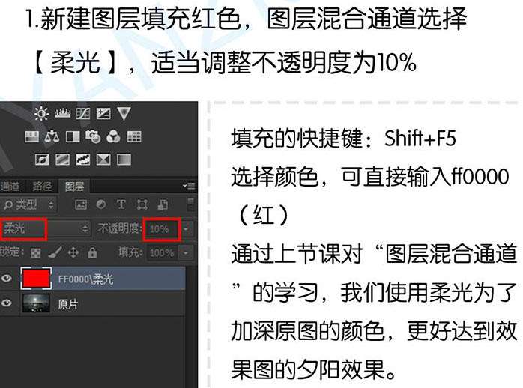Filter layers by pixel layers
523x388 pixels.
click(81, 204)
